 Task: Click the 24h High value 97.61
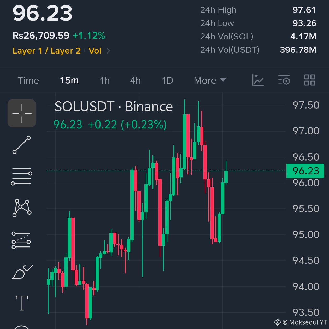[x=304, y=10]
